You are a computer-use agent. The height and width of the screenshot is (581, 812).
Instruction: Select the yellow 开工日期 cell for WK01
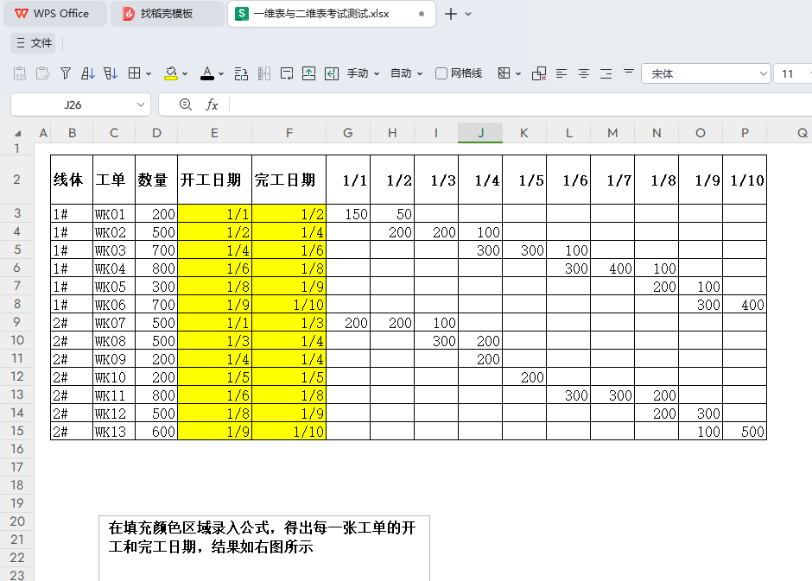point(214,214)
